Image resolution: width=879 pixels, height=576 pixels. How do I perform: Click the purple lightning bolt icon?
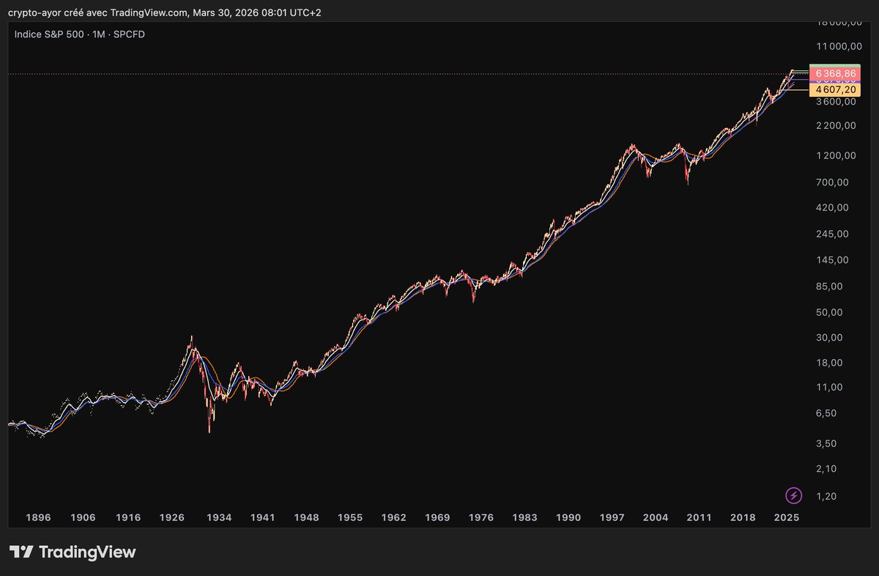pos(793,495)
